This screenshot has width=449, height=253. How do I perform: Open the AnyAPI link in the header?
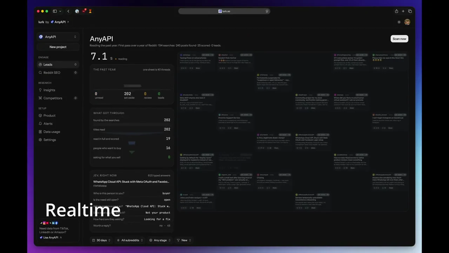[60, 22]
